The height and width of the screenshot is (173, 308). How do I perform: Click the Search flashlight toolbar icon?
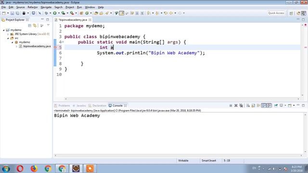[107, 13]
